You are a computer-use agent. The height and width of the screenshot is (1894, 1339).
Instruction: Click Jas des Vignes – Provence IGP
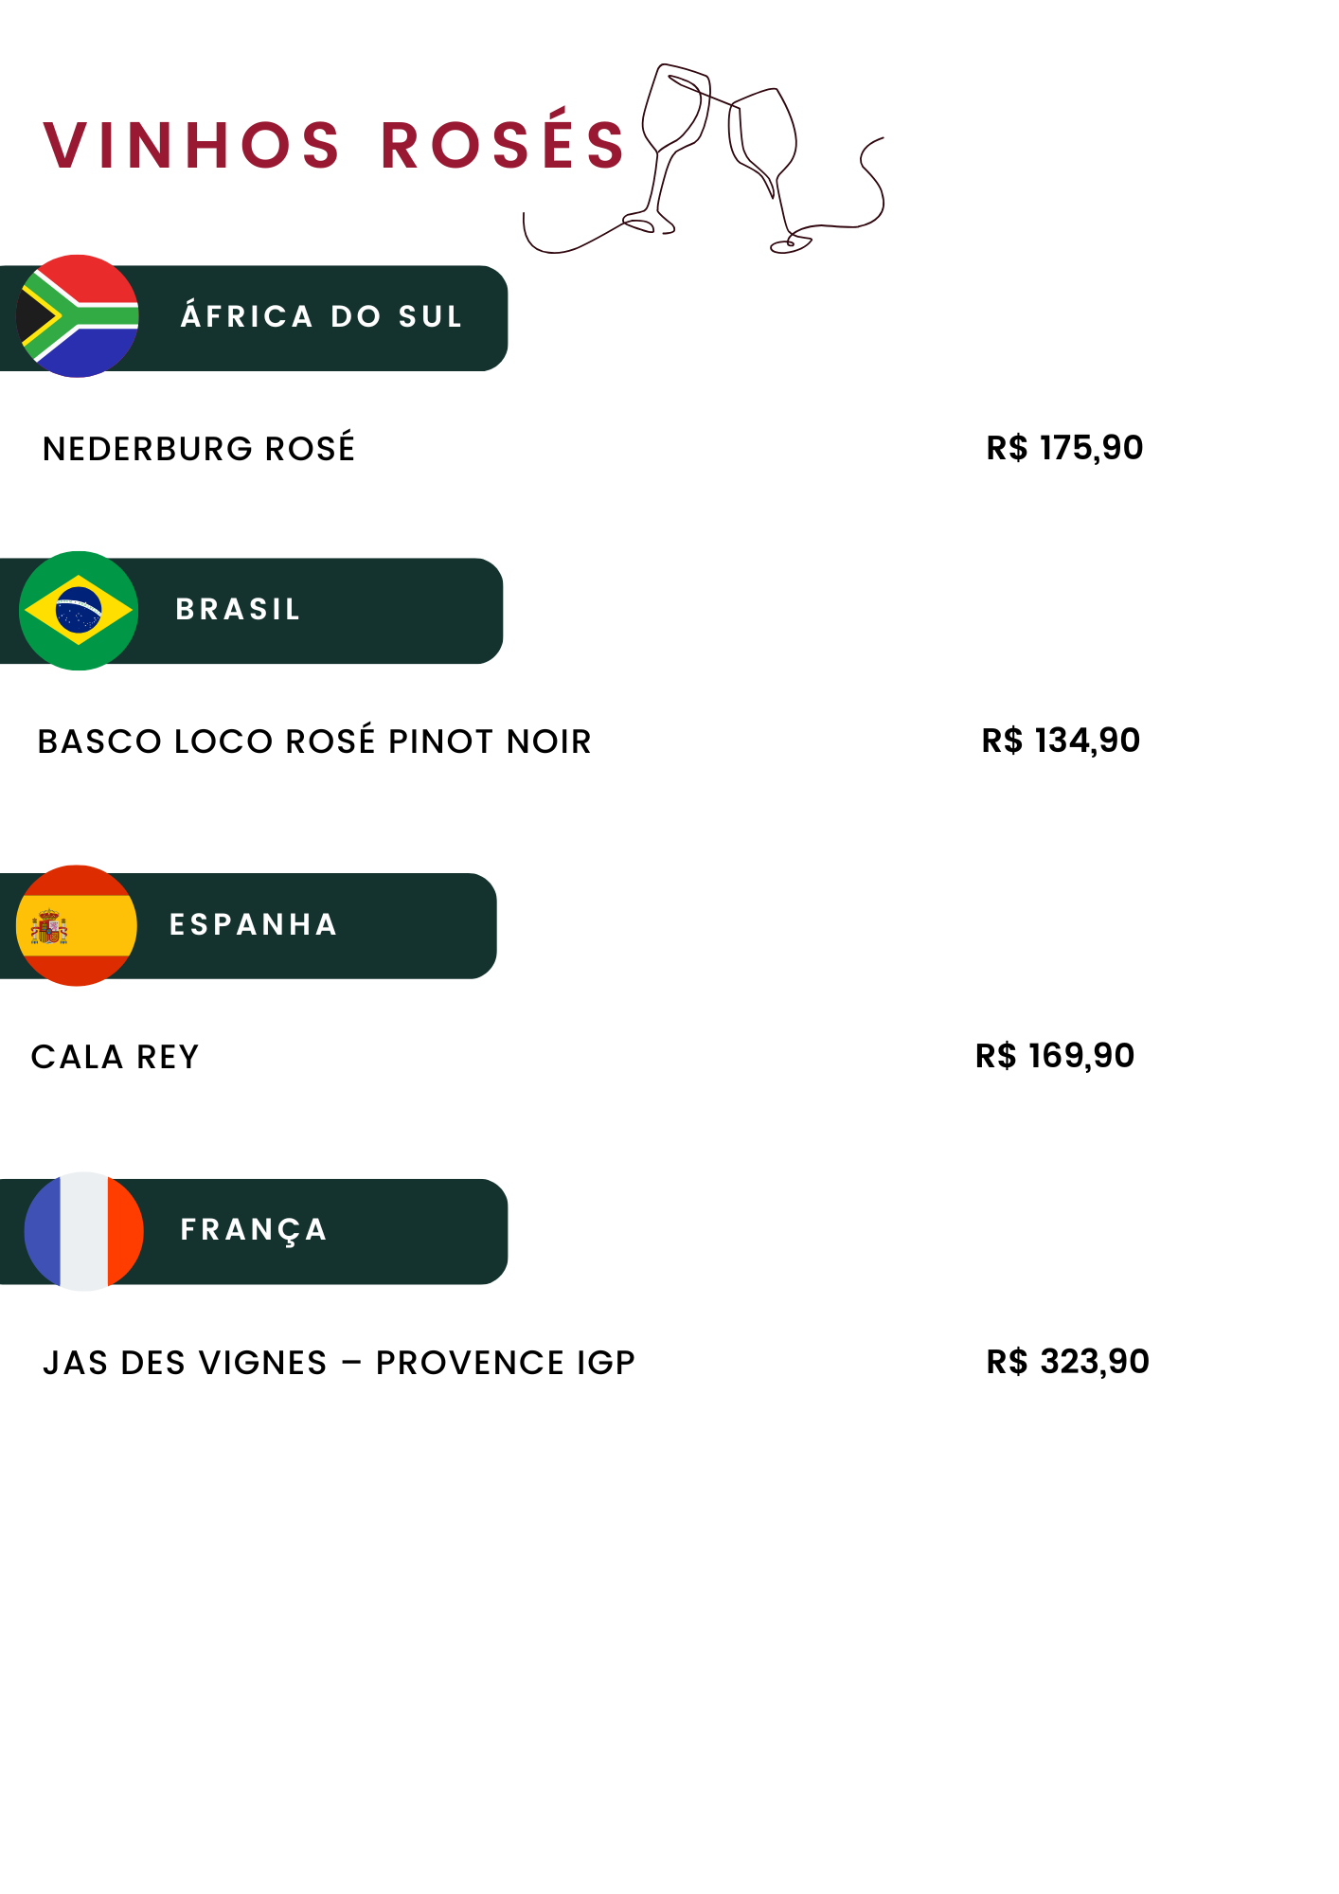[x=339, y=1363]
